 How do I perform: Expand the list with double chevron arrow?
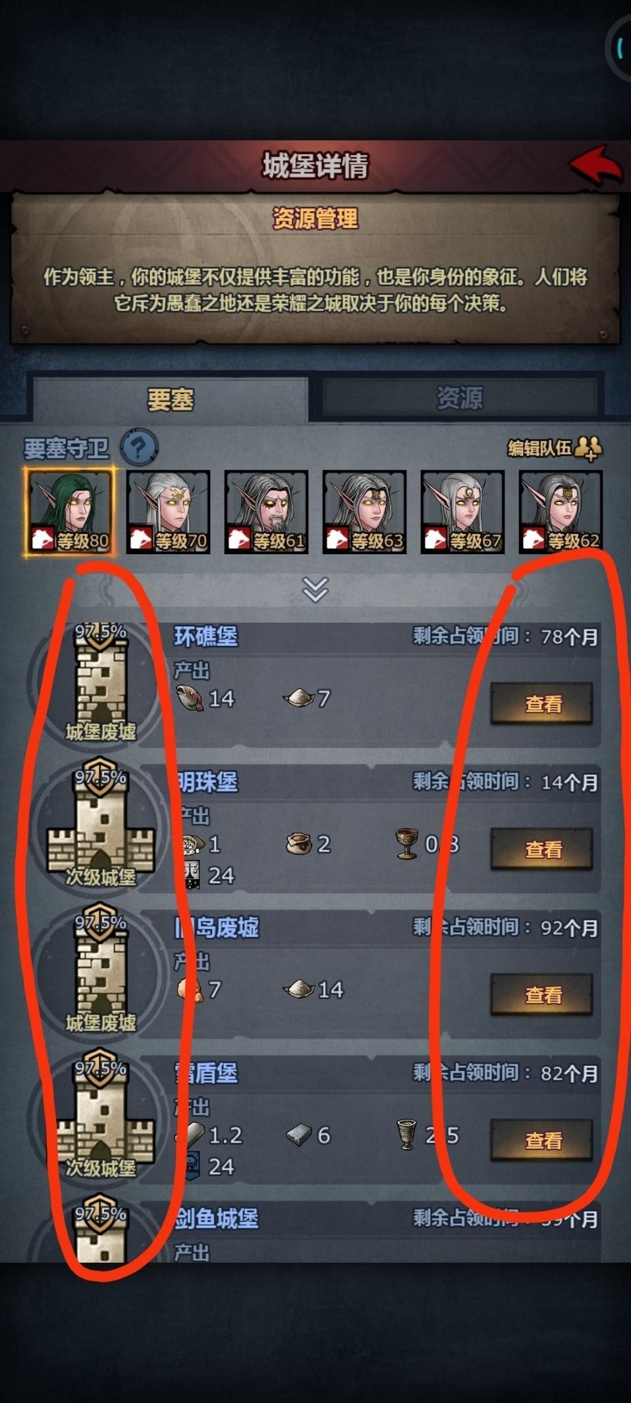click(x=315, y=590)
